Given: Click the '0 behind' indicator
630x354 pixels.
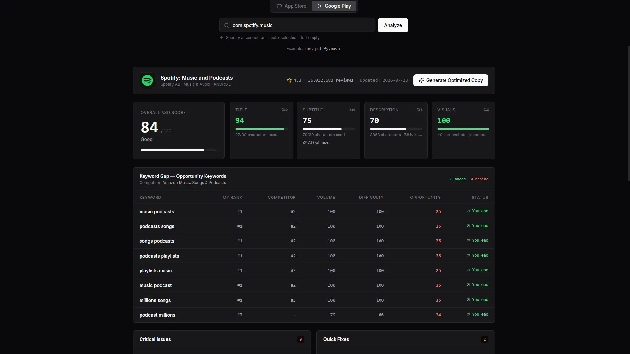Looking at the screenshot, I should (x=479, y=179).
